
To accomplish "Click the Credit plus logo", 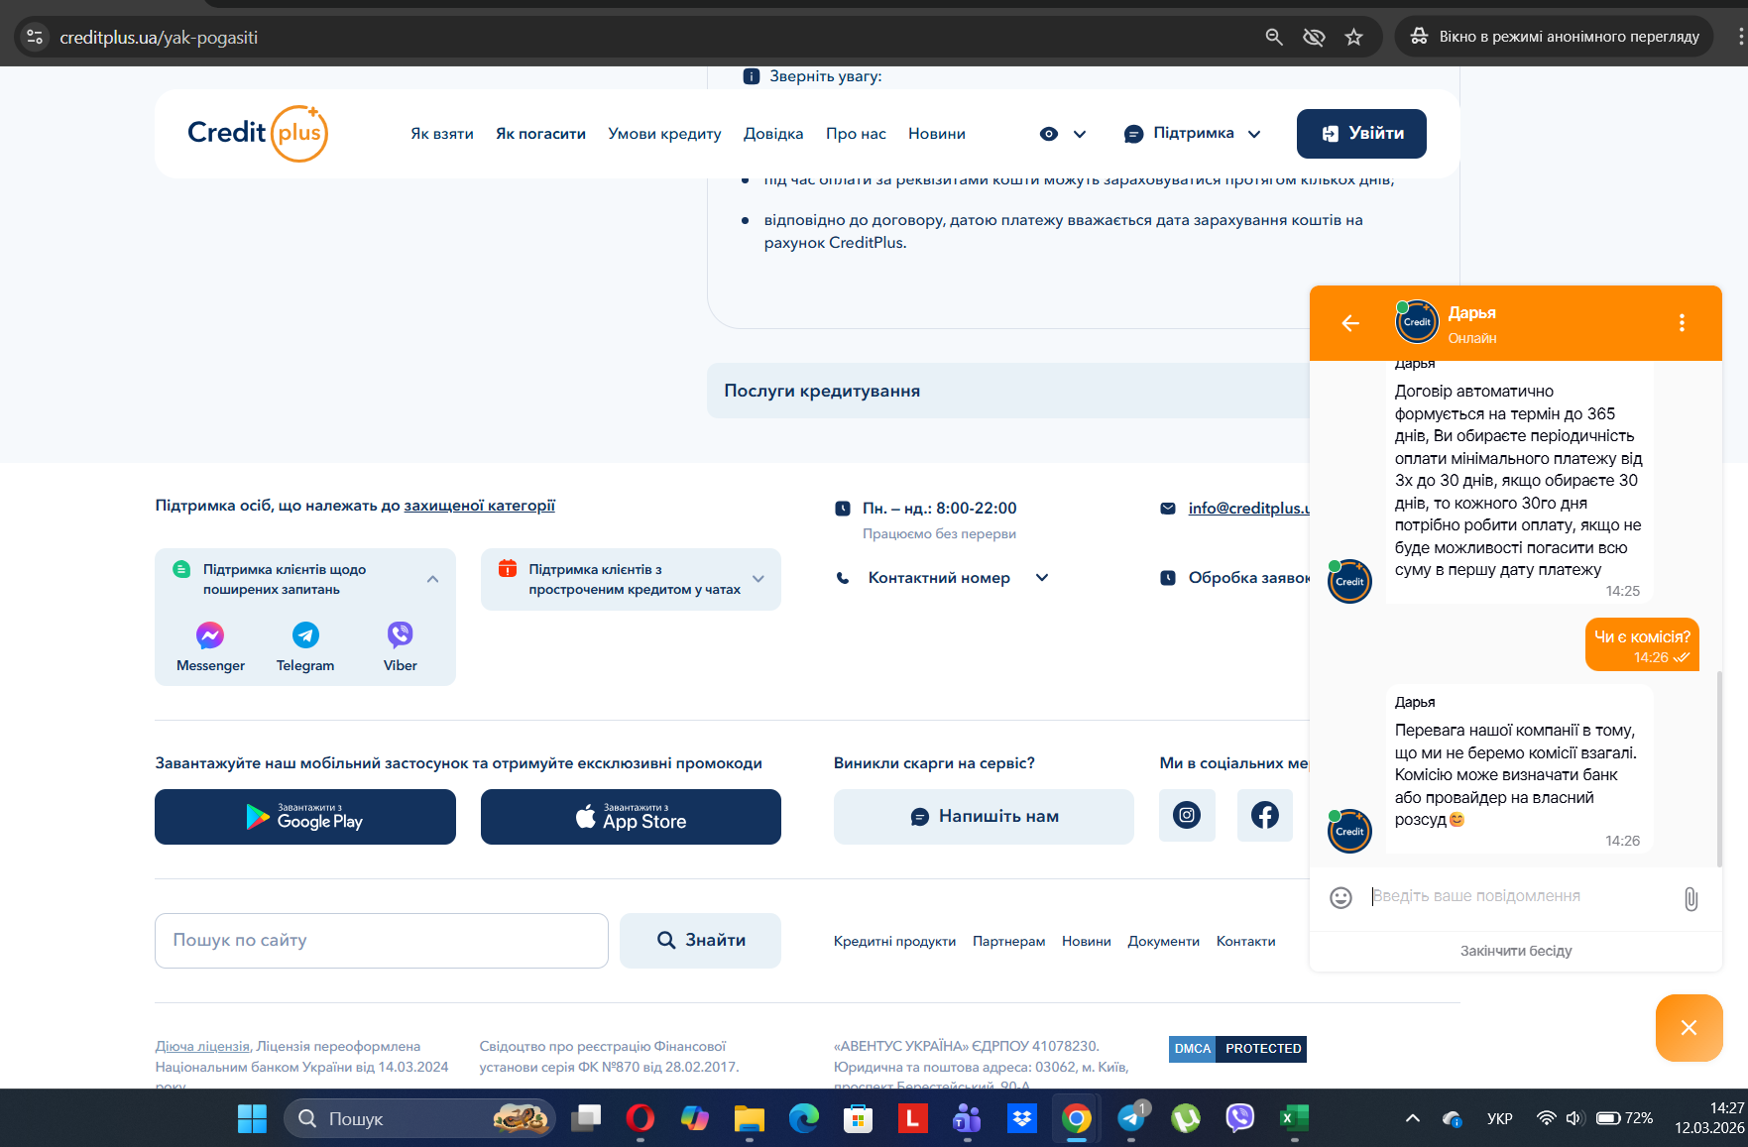I will pyautogui.click(x=258, y=133).
